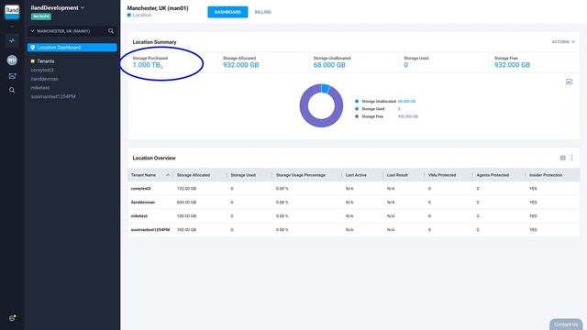This screenshot has width=587, height=330.
Task: Click miketest in the overview table
Action: click(138, 216)
